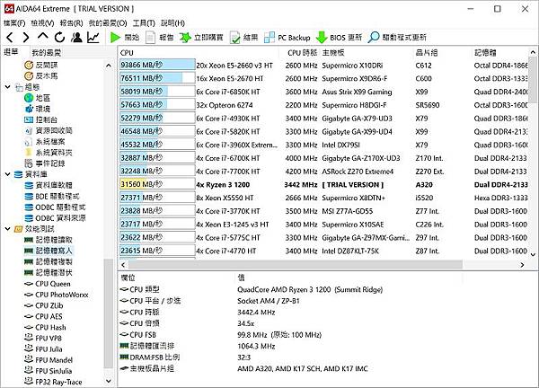Screen dimensions: 539x388
Task: Open the 檢視(V) view menu
Action: pyautogui.click(x=42, y=23)
